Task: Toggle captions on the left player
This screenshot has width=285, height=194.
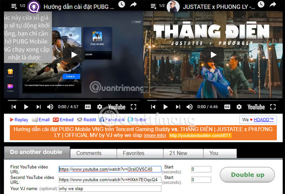Action: pyautogui.click(x=88, y=107)
